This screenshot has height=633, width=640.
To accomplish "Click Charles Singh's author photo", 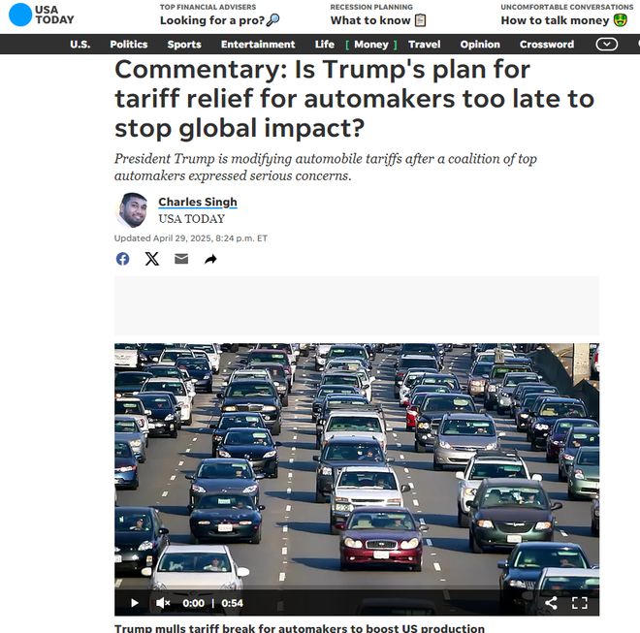I will click(132, 210).
